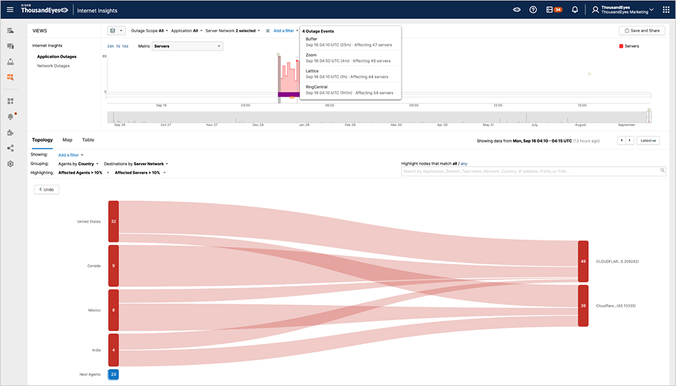
Task: Expand the Metric Servers dropdown
Action: click(187, 46)
